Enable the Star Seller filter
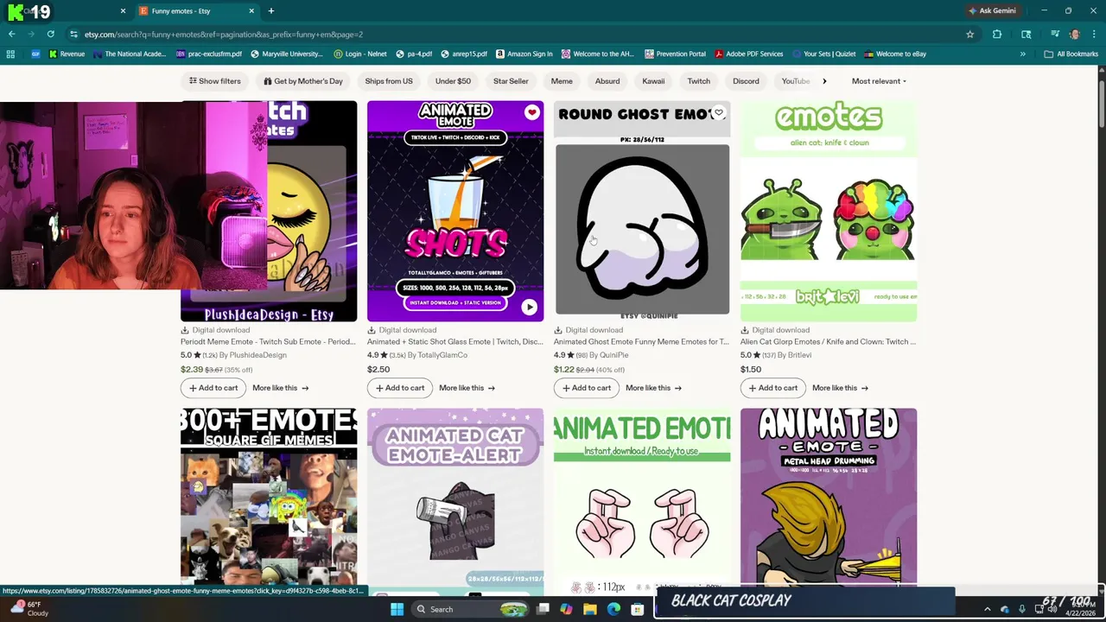This screenshot has height=622, width=1106. 511,81
